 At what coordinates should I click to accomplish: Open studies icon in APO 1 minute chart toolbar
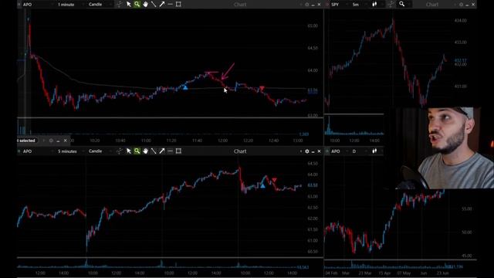pos(119,5)
